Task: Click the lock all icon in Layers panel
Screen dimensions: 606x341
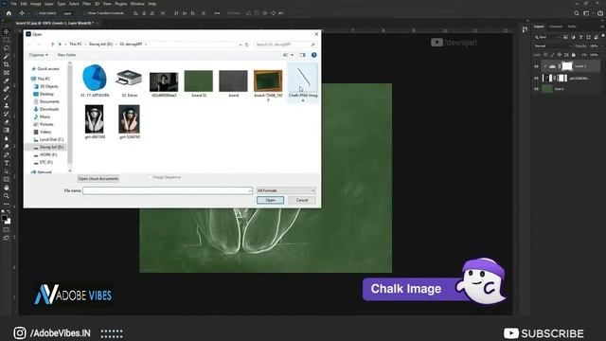Action: click(574, 55)
